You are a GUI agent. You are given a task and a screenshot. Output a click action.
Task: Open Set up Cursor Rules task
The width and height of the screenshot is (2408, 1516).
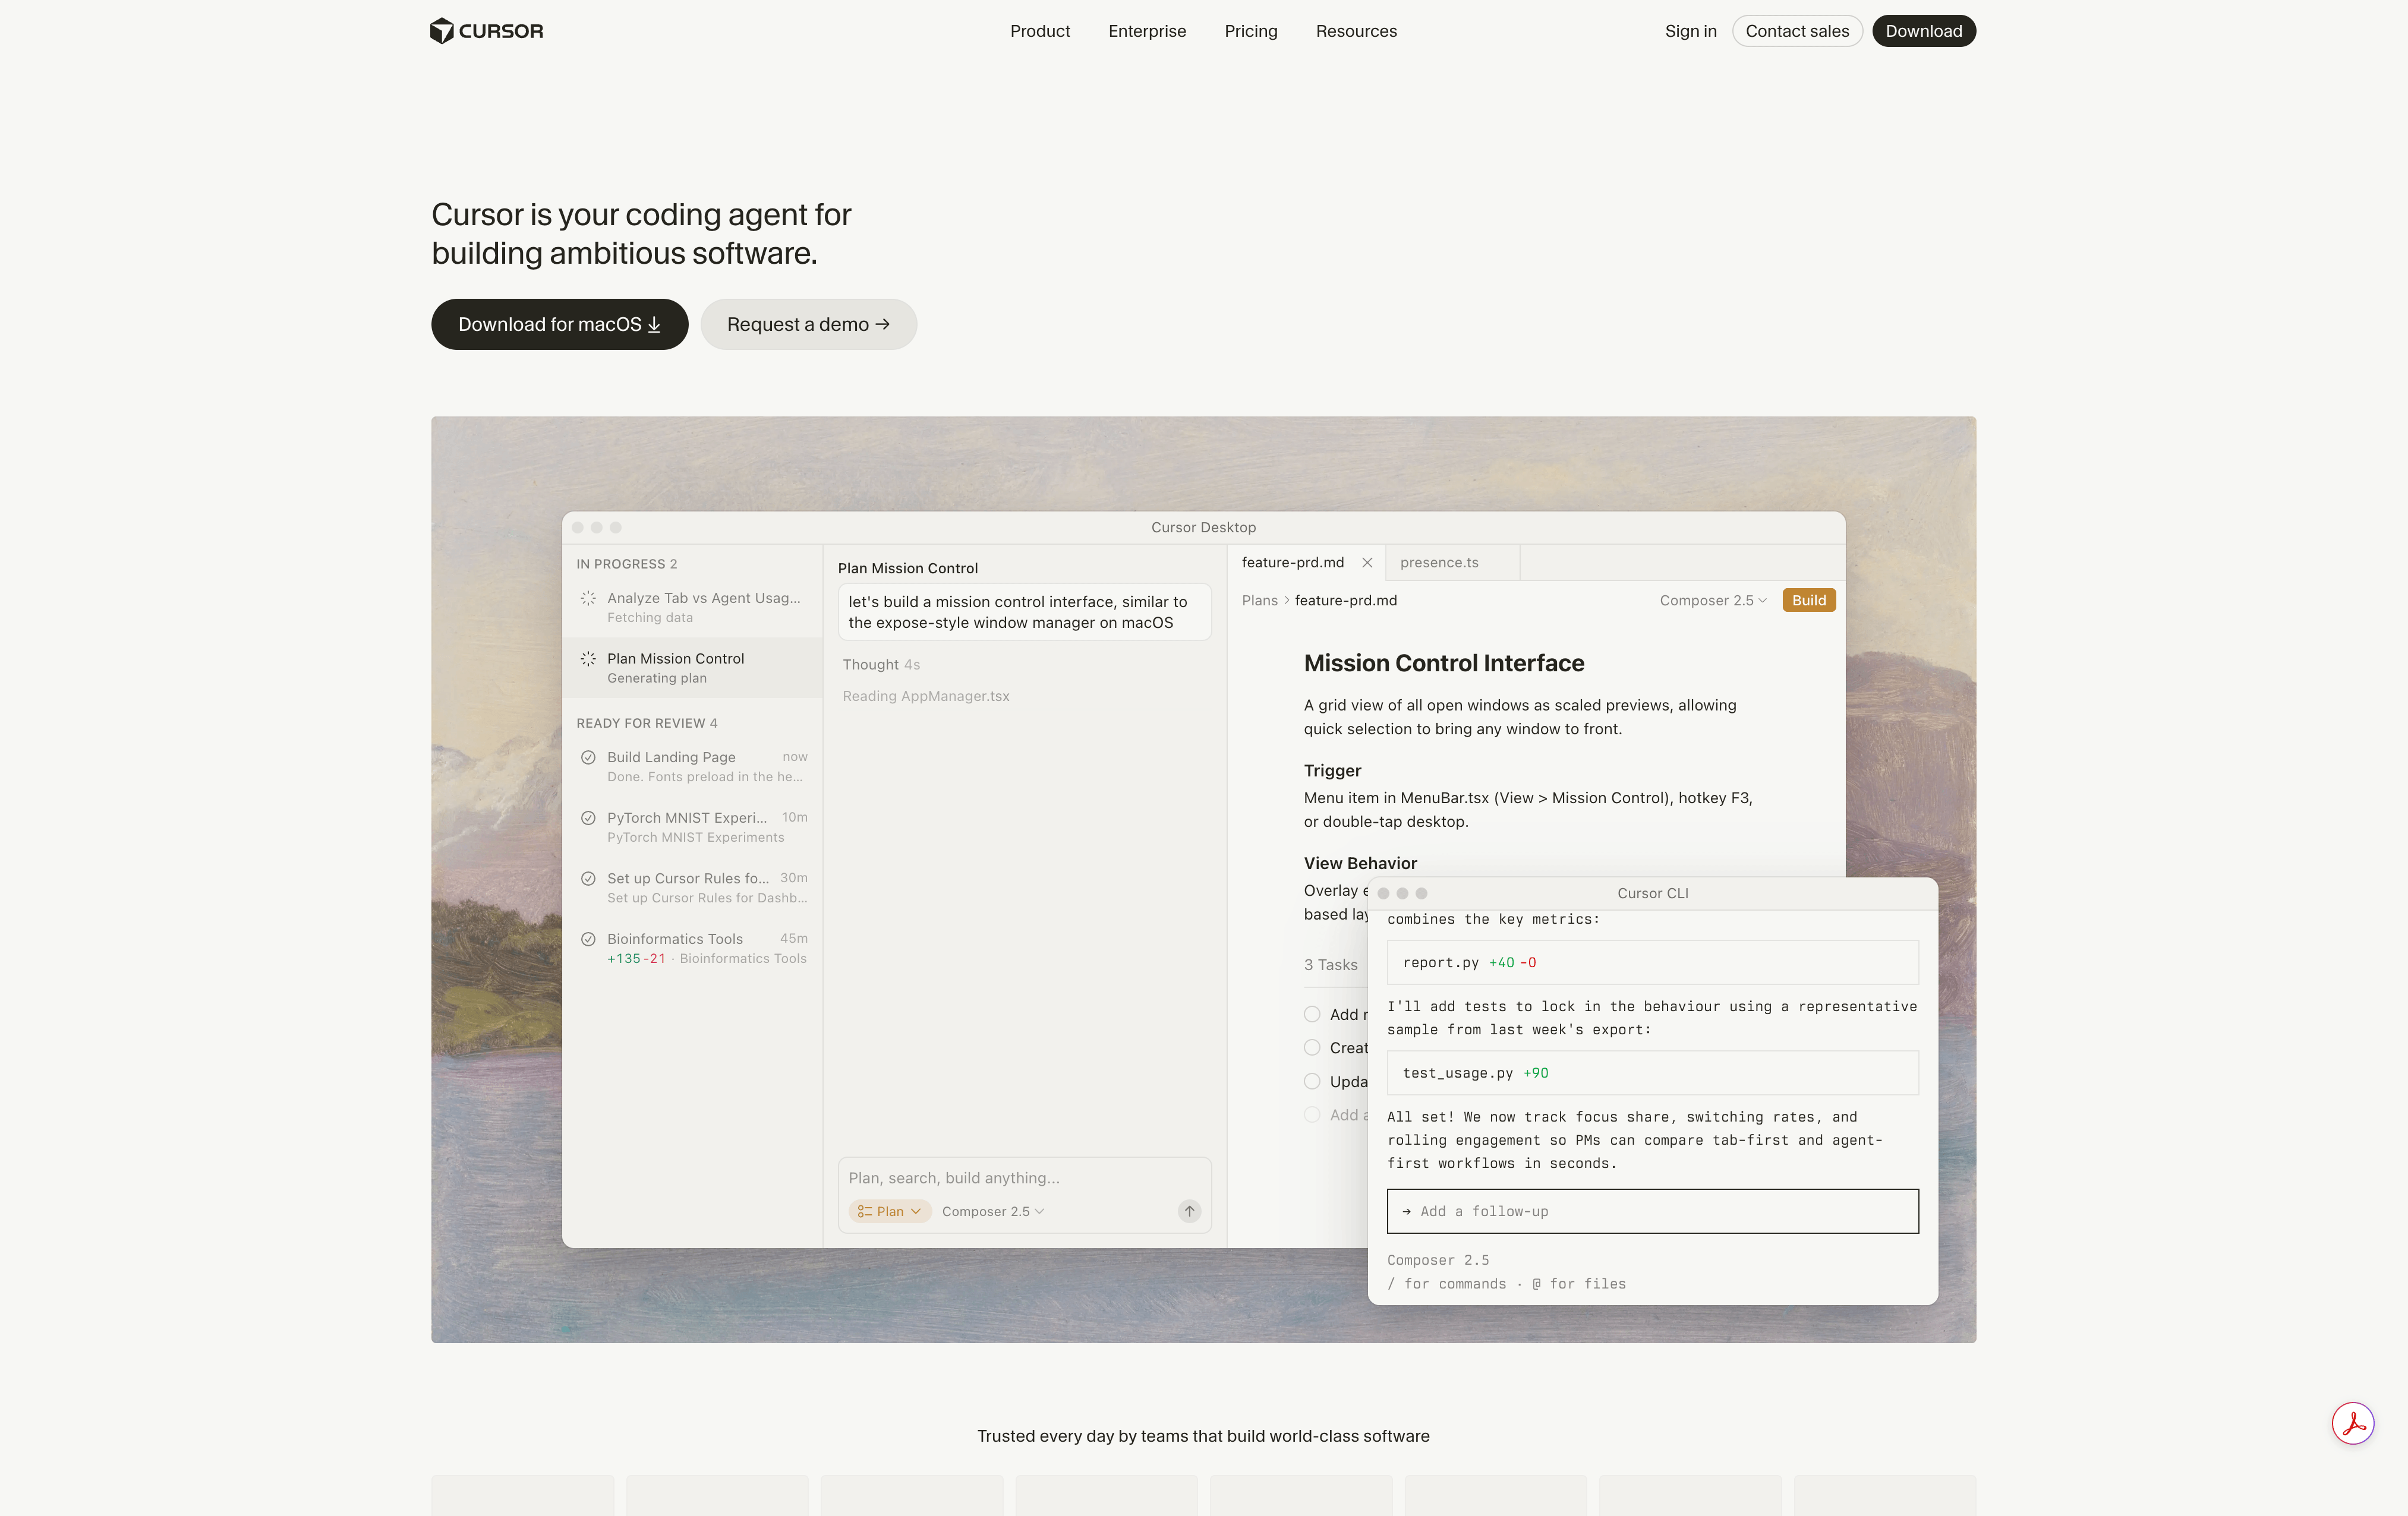(692, 888)
